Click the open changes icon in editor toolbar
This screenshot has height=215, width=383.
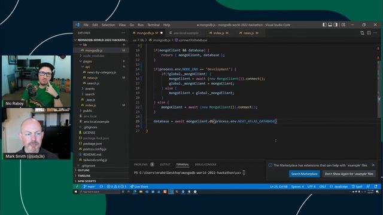(362, 33)
